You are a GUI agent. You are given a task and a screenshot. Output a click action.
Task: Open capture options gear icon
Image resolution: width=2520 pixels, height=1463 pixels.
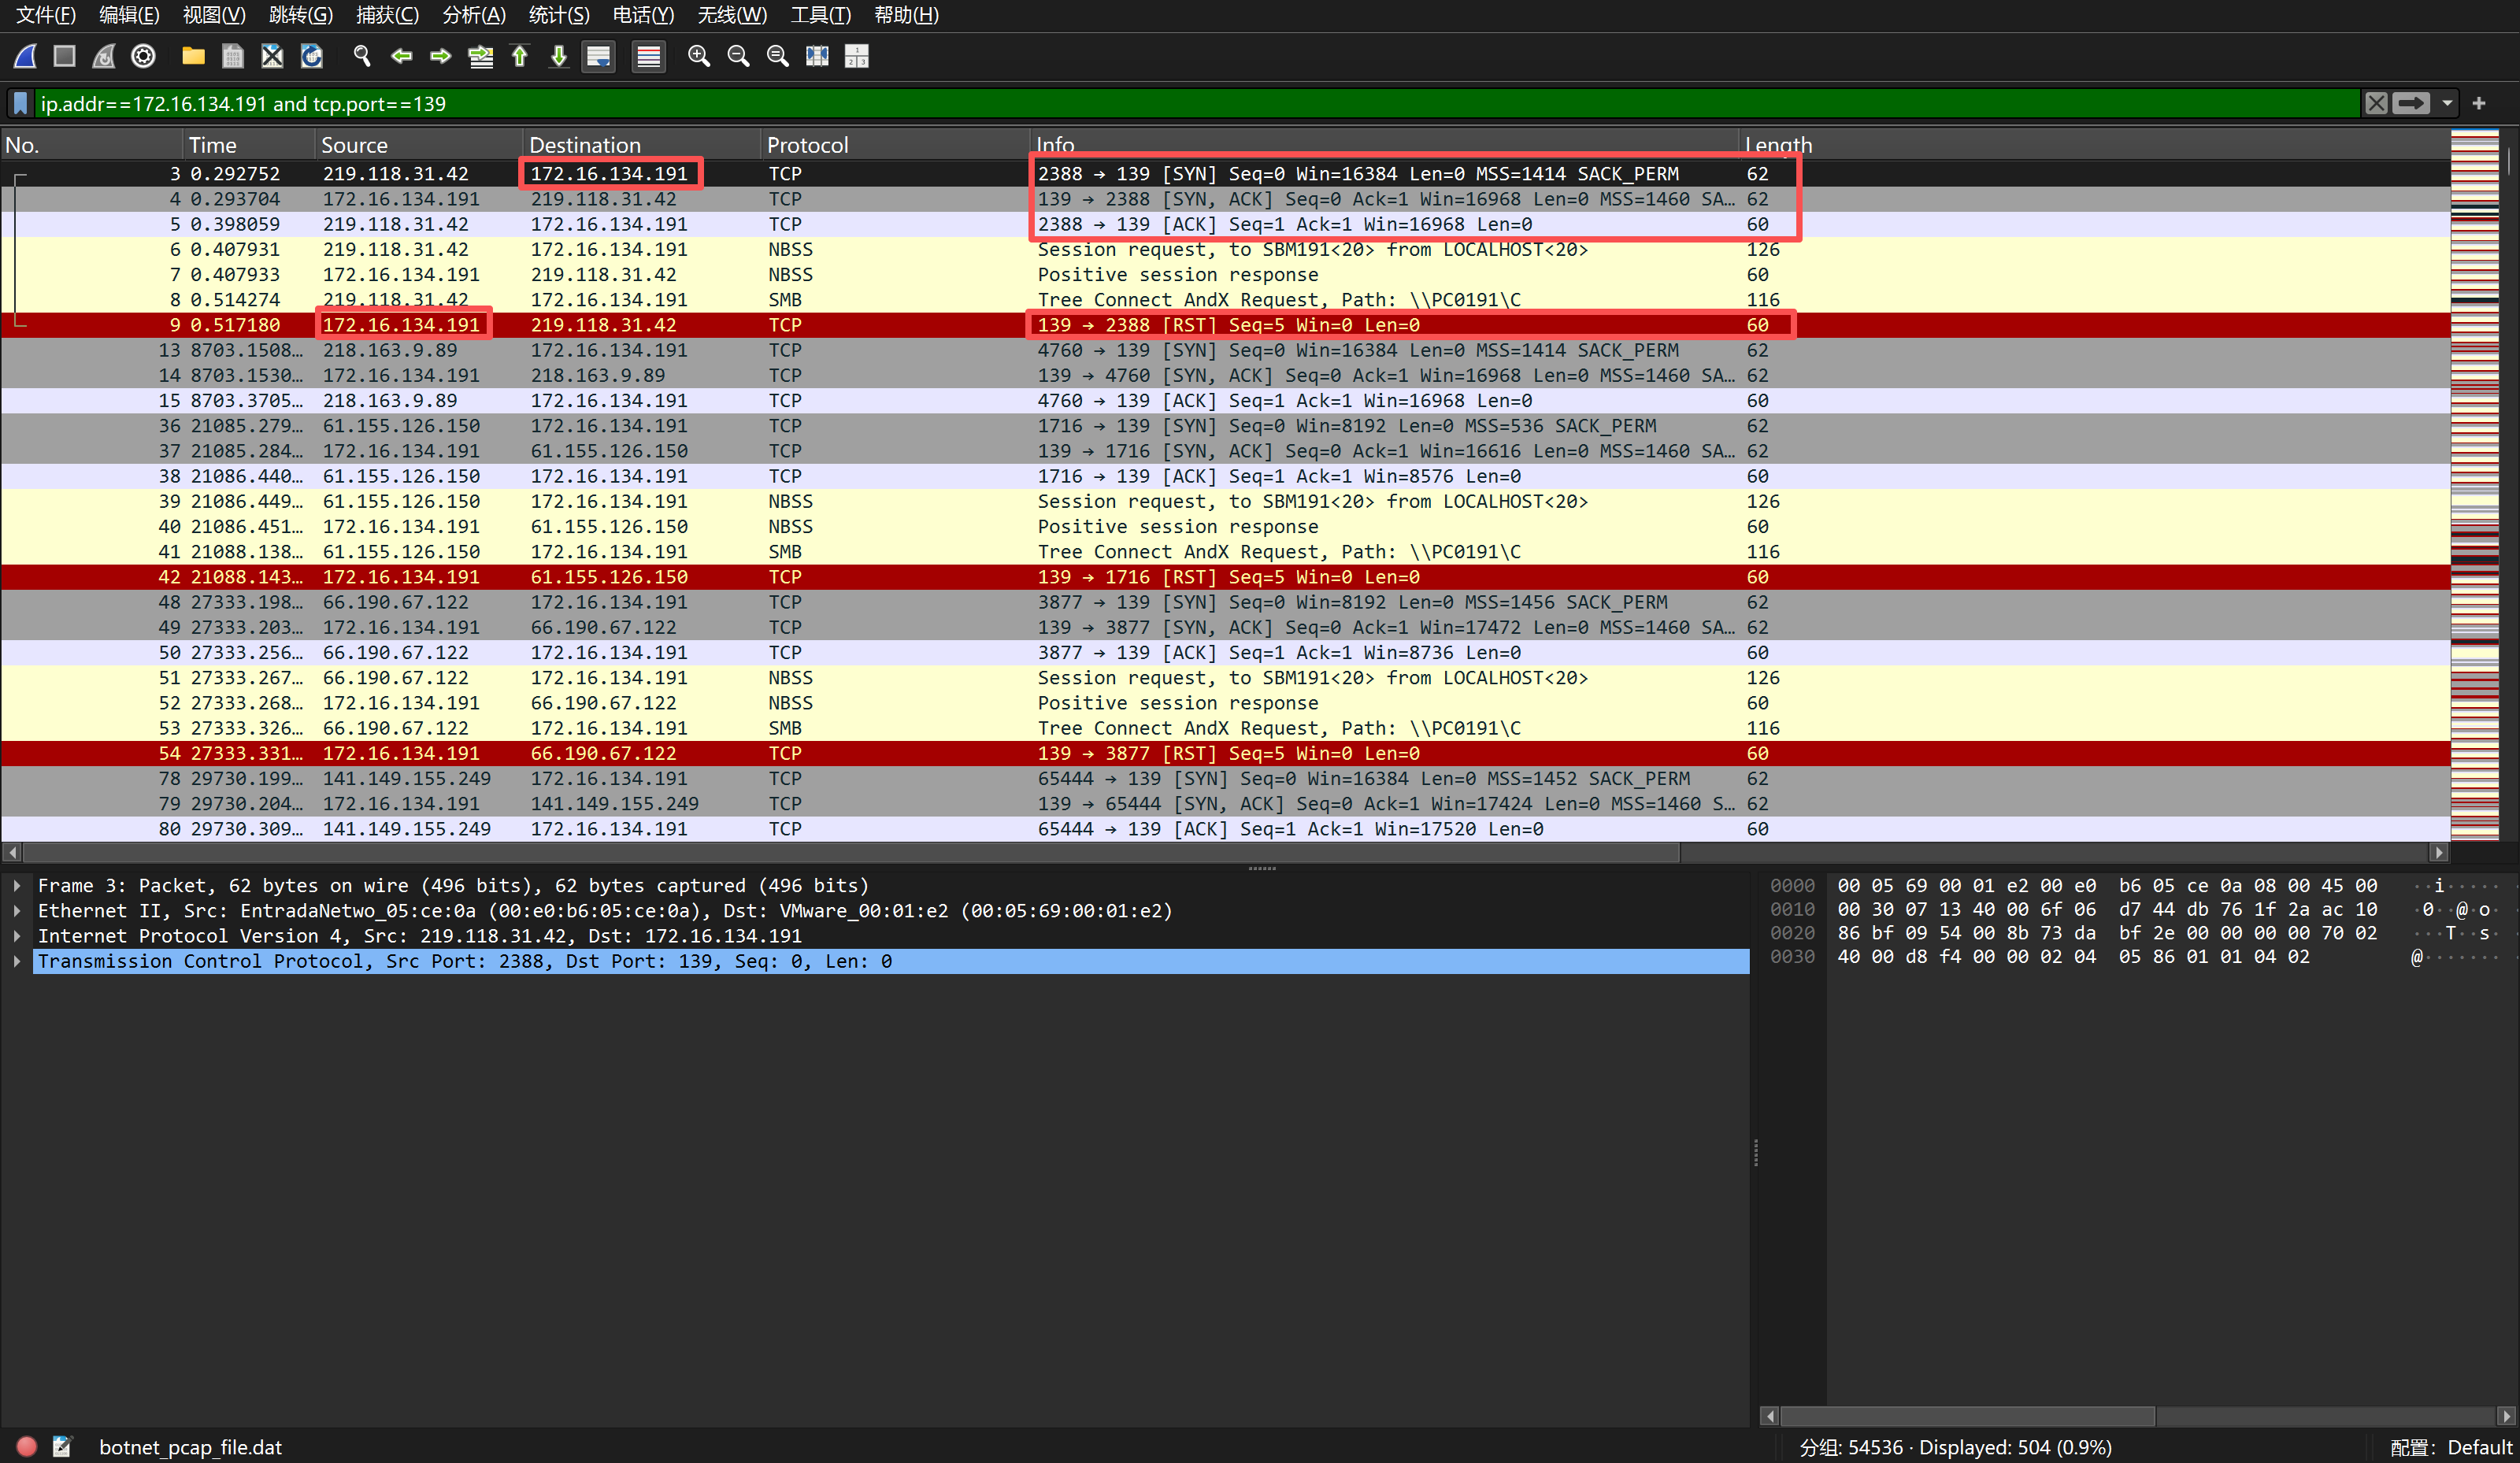point(143,57)
